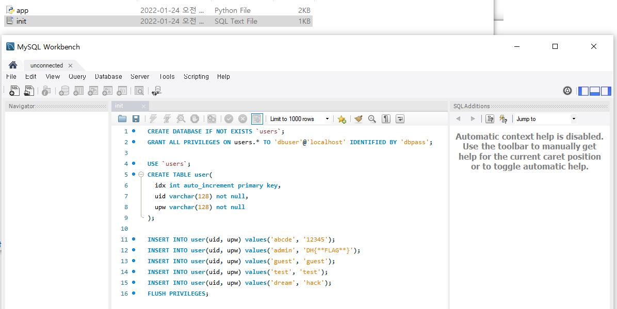617x309 pixels.
Task: Open Workbench preferences gear icon
Action: coord(567,91)
